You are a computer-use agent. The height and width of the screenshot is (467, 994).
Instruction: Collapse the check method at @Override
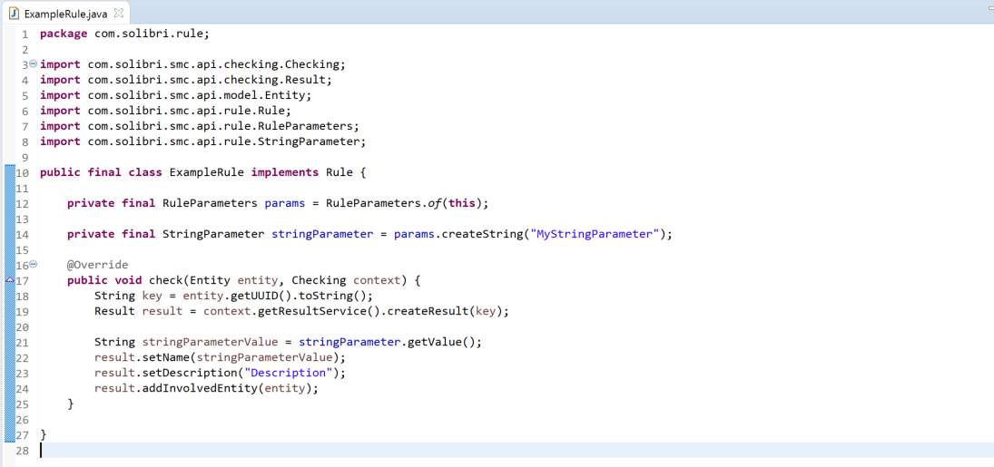34,265
